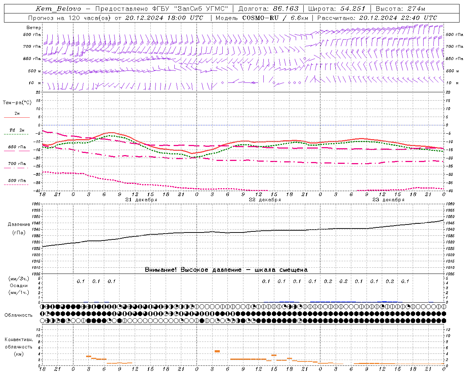Select the elevation text Высота: 274м
The width and height of the screenshot is (465, 372).
tap(400, 9)
